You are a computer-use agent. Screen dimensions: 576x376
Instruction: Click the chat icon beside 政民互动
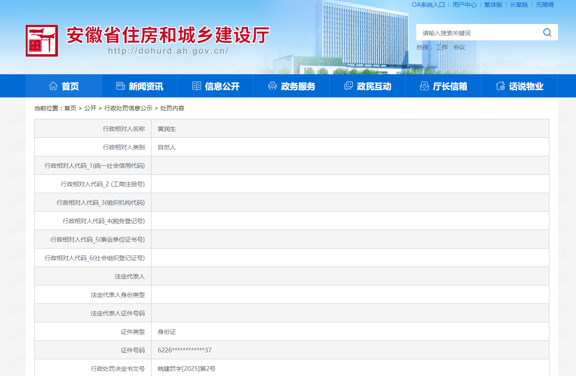tap(349, 86)
